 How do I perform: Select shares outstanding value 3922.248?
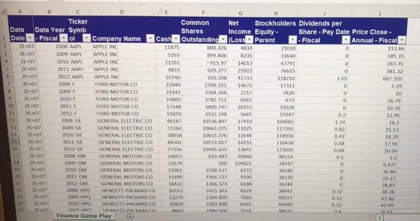click(x=215, y=114)
